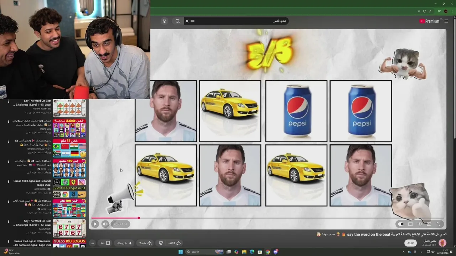Open Chrome from the taskbar
This screenshot has width=456, height=256.
tap(268, 252)
